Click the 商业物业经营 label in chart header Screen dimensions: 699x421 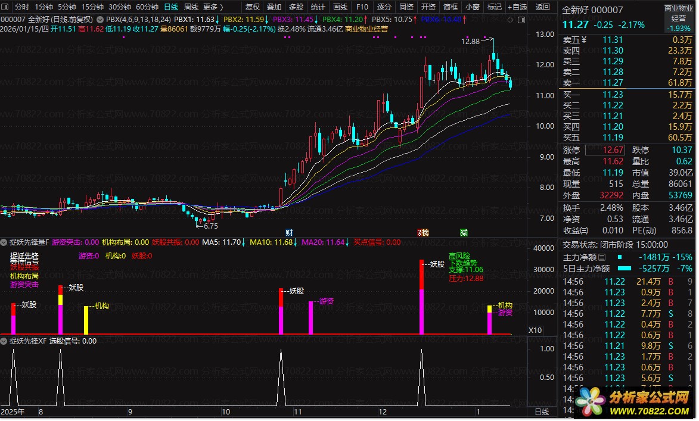click(366, 29)
